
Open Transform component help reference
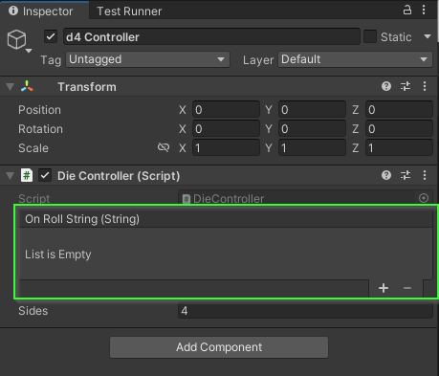(x=386, y=86)
